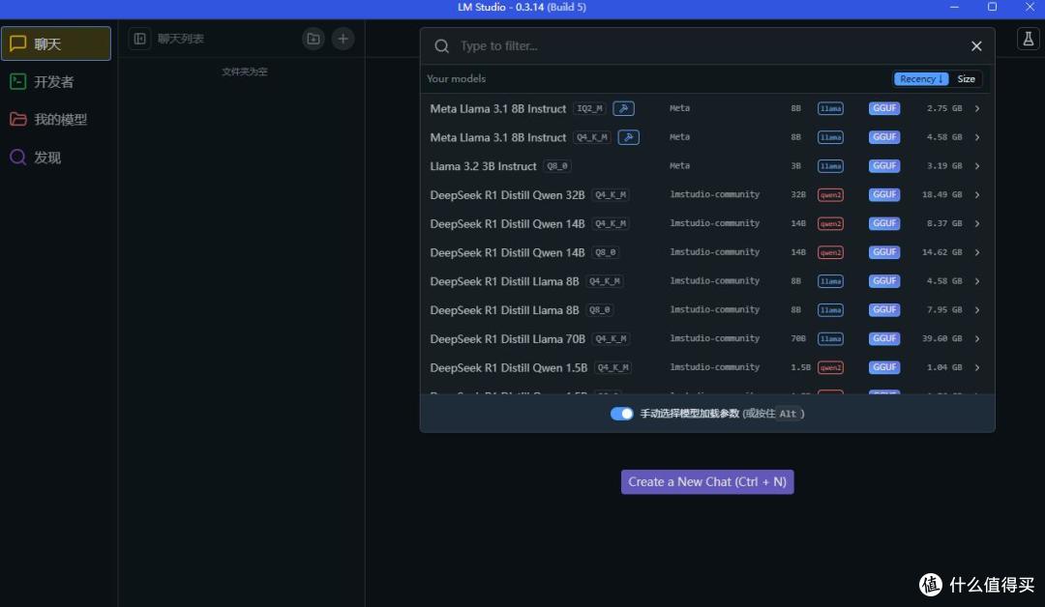The height and width of the screenshot is (607, 1045).
Task: Click IQ2_M quantization tag
Action: point(589,108)
